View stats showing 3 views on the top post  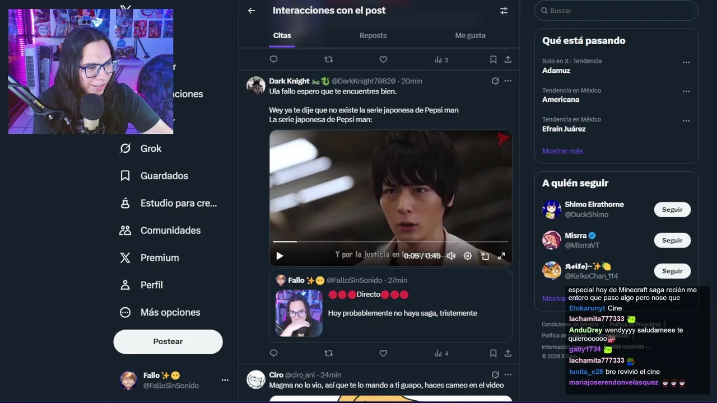pyautogui.click(x=441, y=59)
